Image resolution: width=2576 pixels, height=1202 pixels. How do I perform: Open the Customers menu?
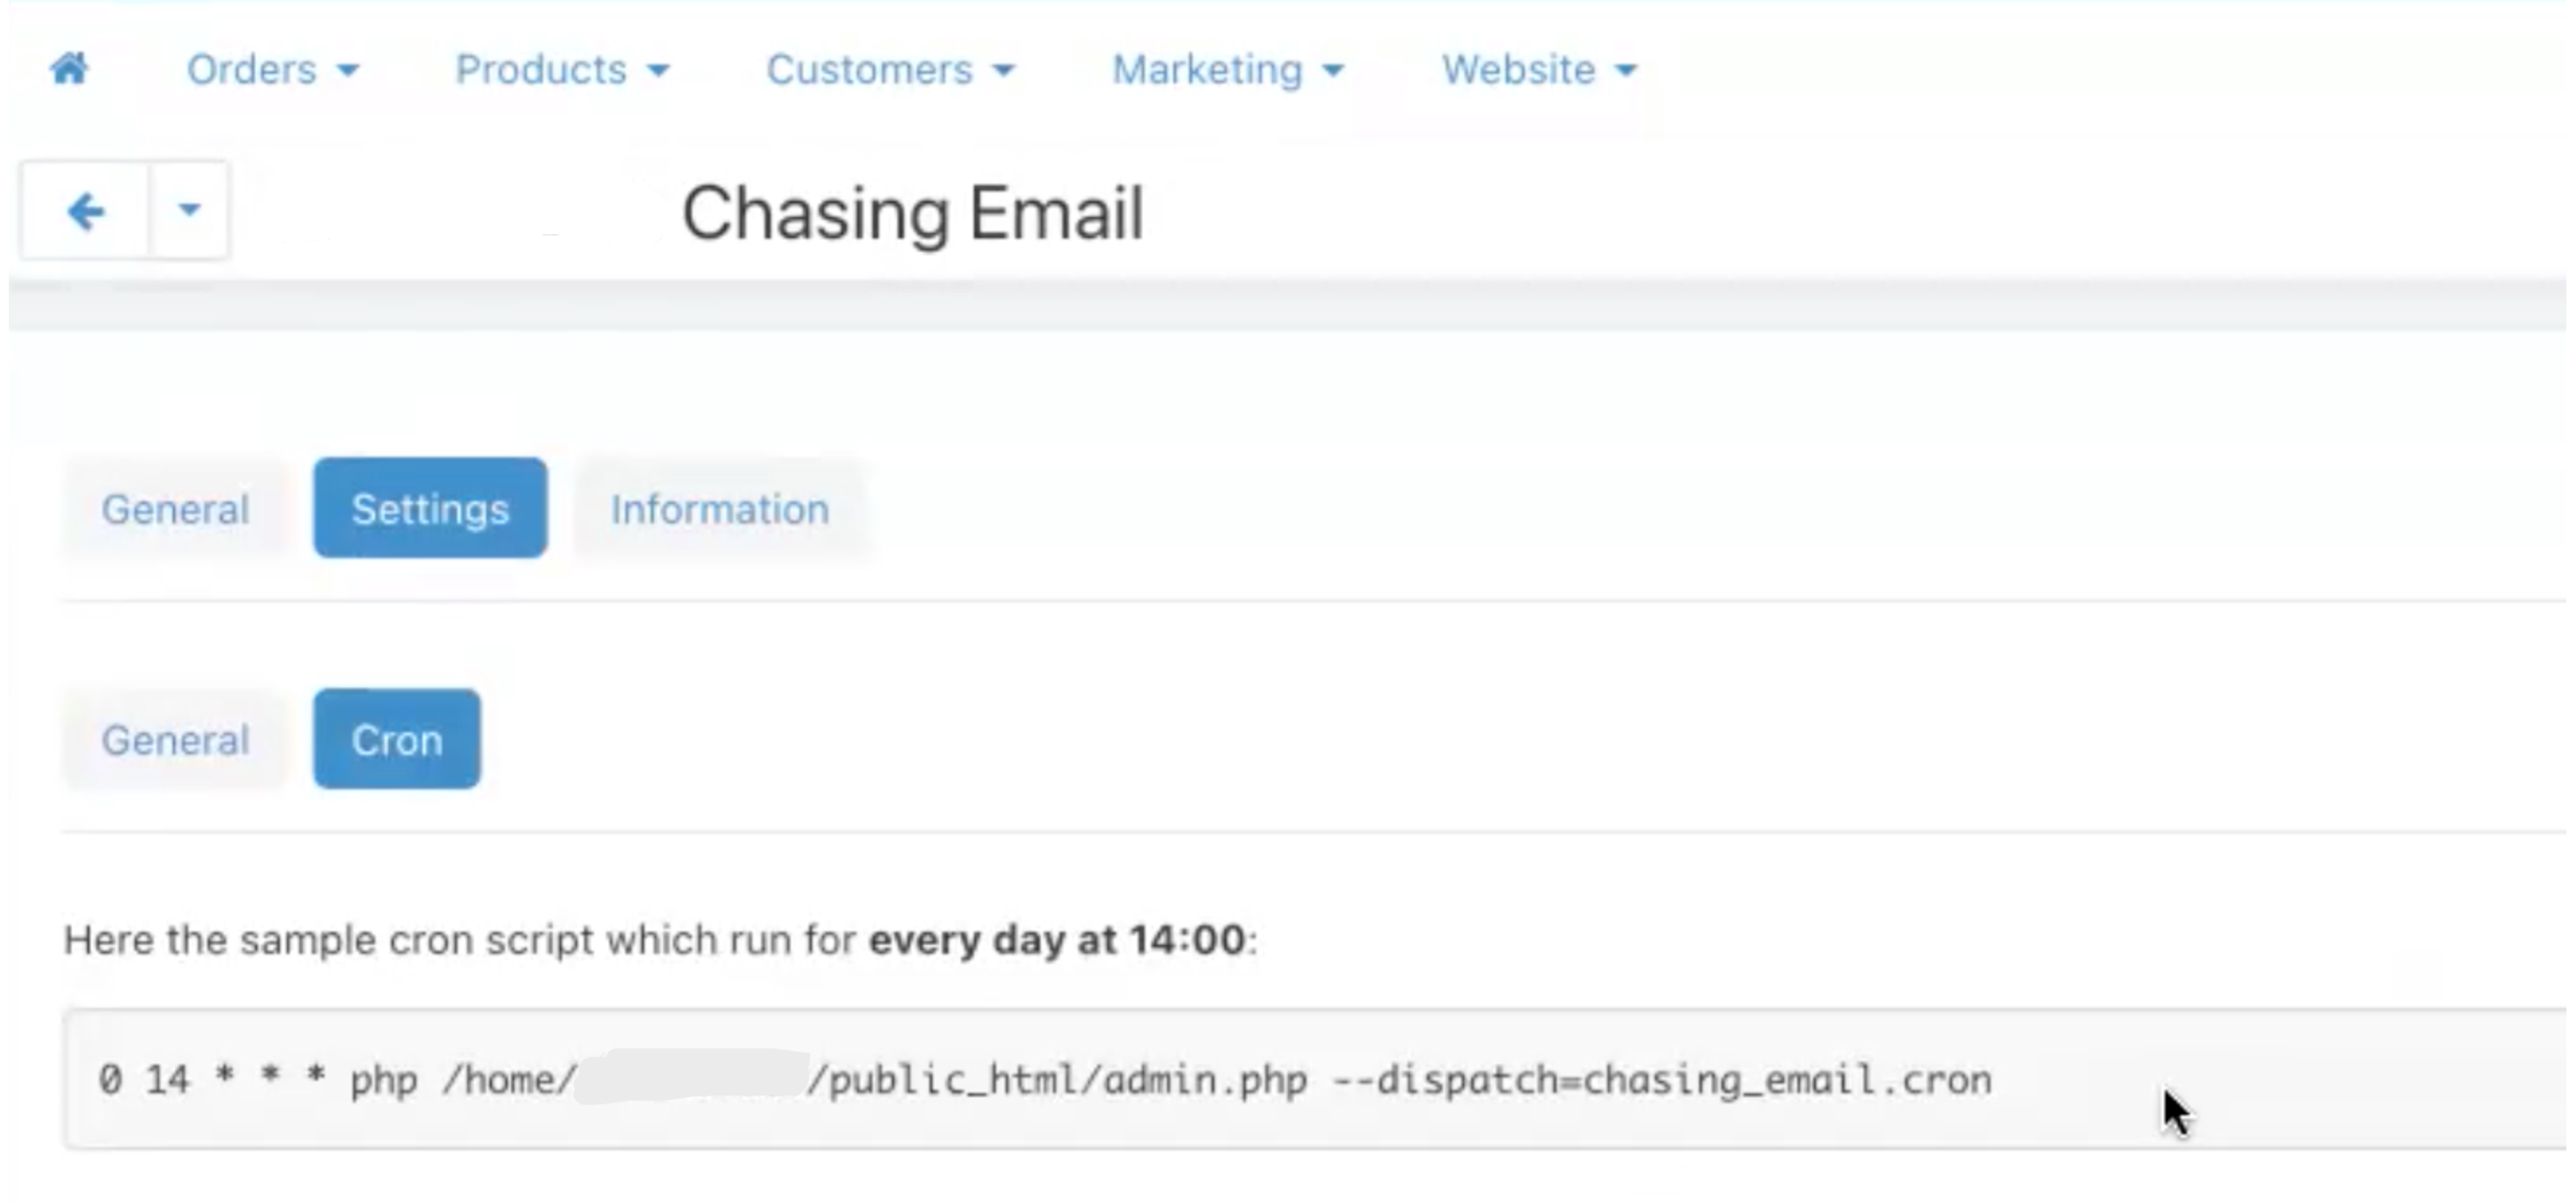click(x=869, y=70)
